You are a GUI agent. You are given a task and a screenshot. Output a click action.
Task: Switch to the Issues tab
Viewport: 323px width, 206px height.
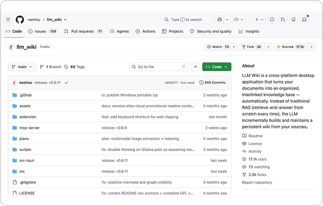(43, 31)
